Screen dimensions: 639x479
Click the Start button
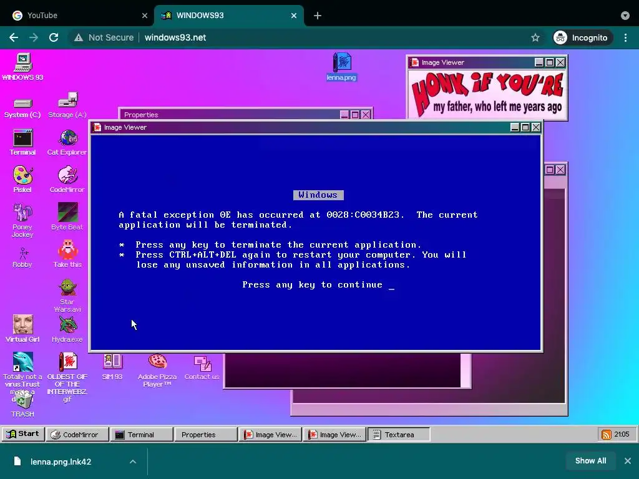click(x=23, y=434)
